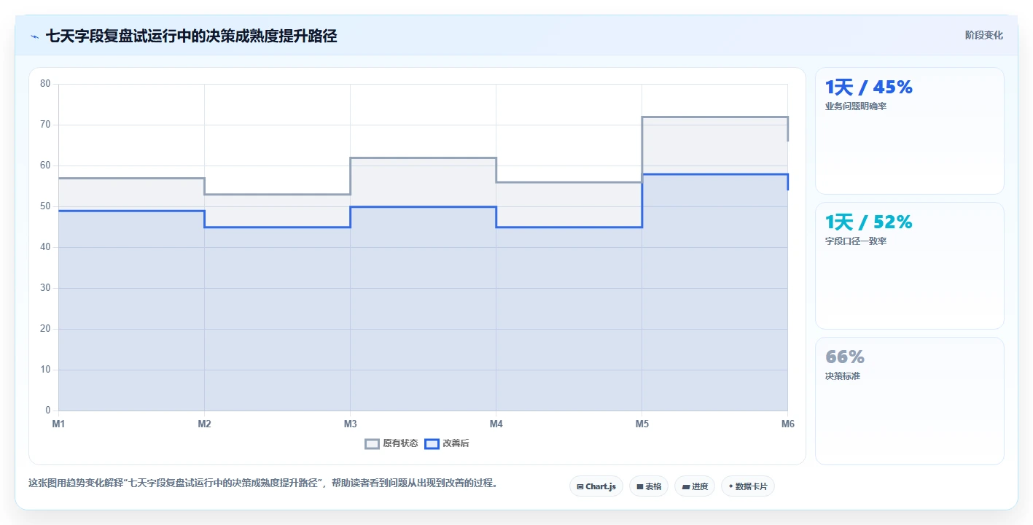Image resolution: width=1033 pixels, height=525 pixels.
Task: Click the icon in the Chart.js tag
Action: coord(580,486)
